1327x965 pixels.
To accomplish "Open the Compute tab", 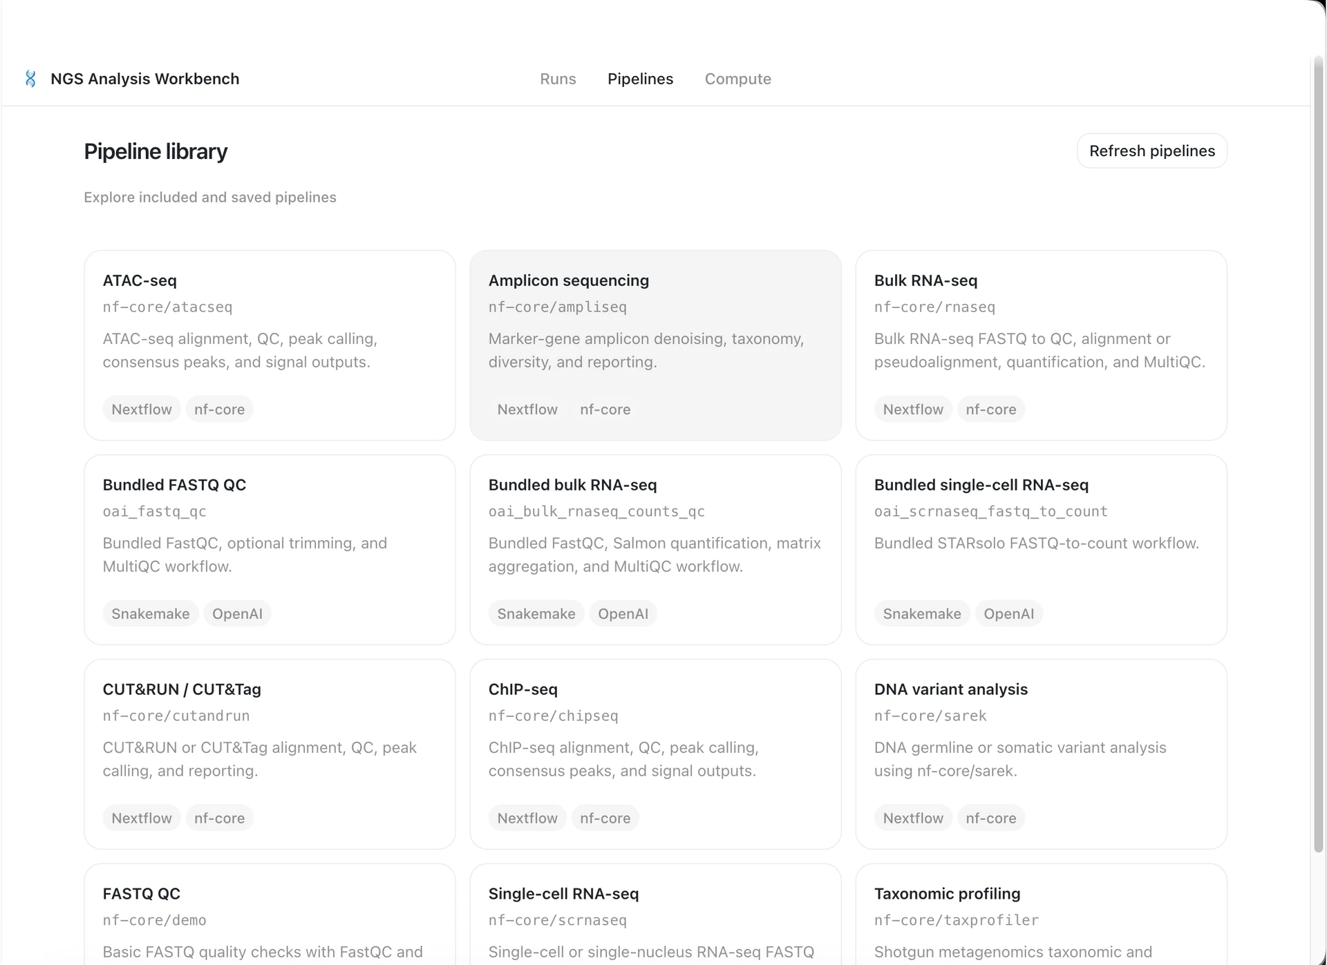I will tap(737, 79).
